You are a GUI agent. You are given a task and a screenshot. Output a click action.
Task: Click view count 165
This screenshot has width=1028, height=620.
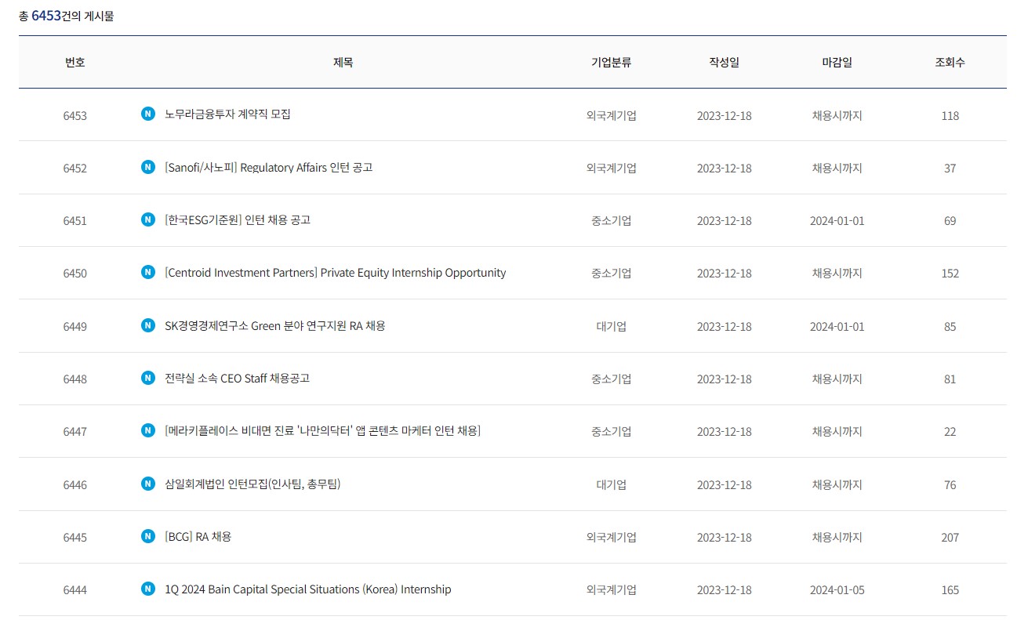pos(950,590)
